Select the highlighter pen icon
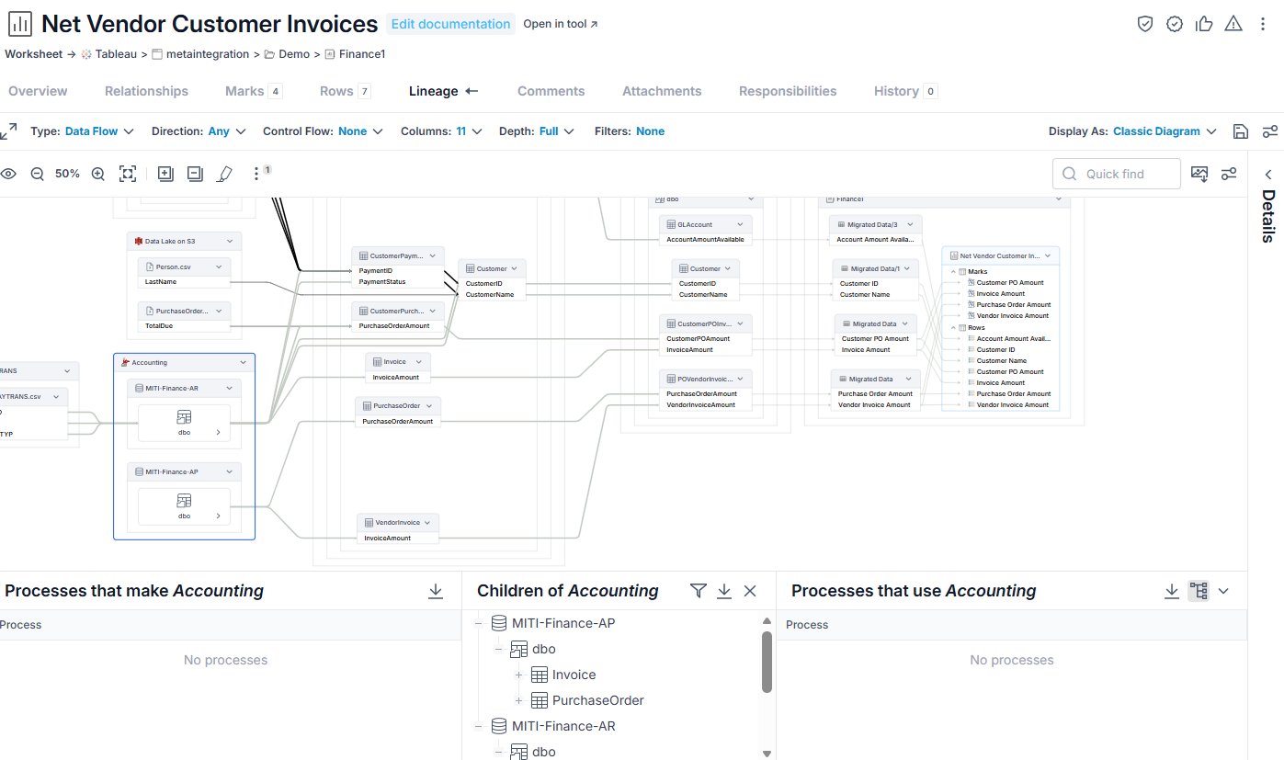The width and height of the screenshot is (1284, 760). tap(224, 174)
